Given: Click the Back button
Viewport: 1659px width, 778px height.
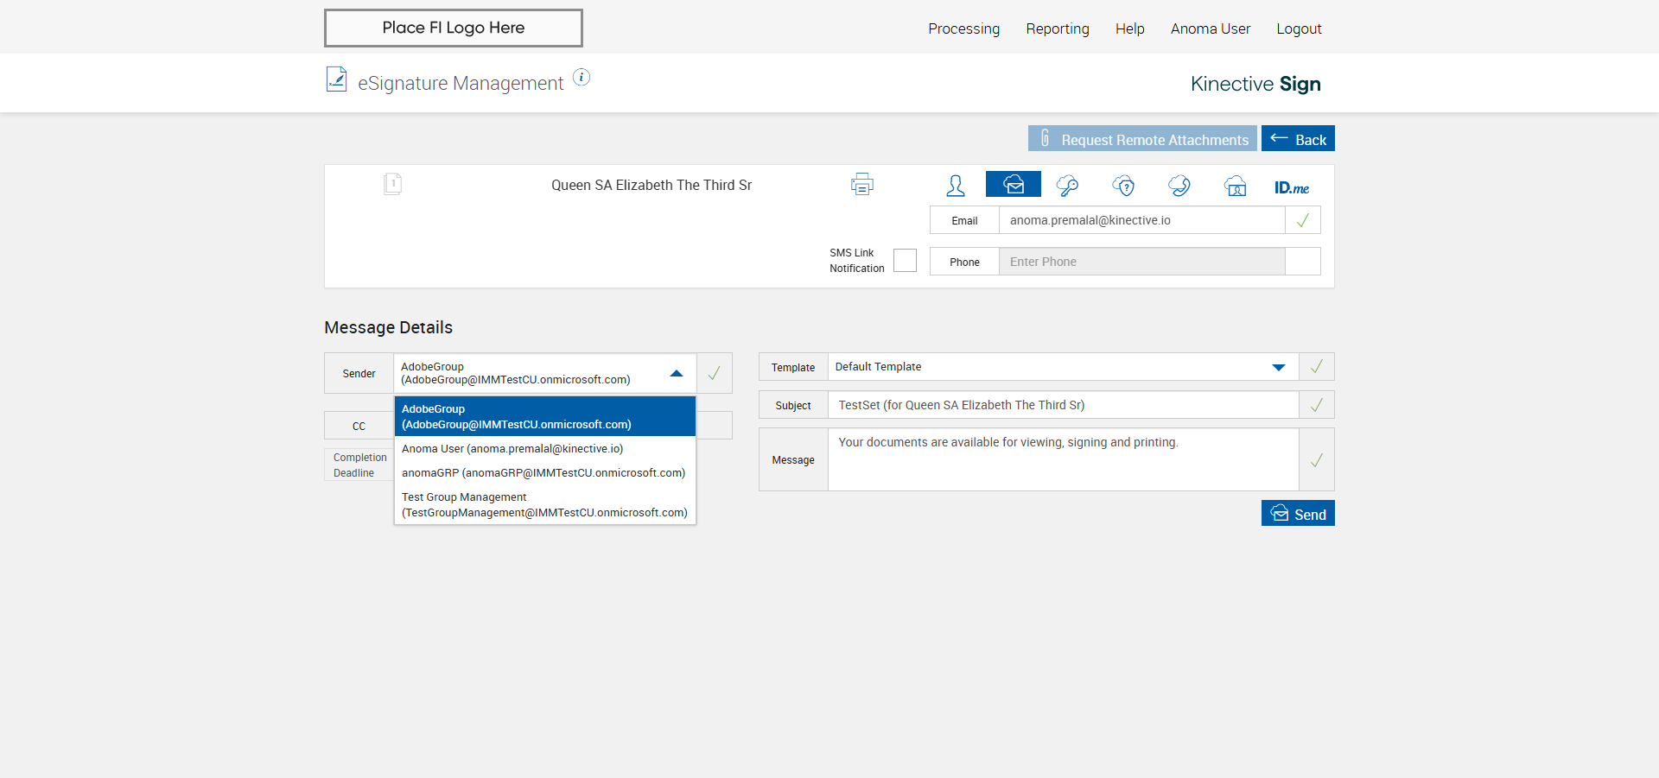Looking at the screenshot, I should tap(1298, 139).
